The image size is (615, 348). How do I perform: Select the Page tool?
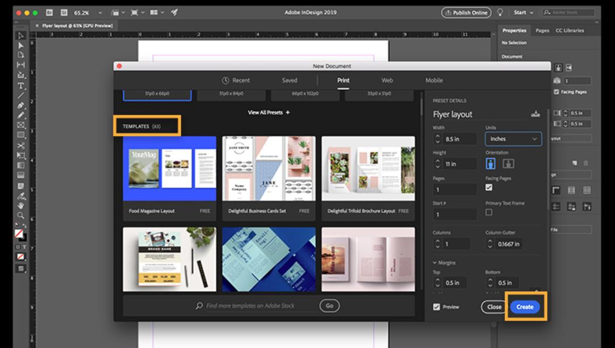(x=21, y=55)
